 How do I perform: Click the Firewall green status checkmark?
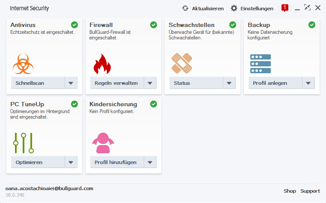pyautogui.click(x=154, y=25)
